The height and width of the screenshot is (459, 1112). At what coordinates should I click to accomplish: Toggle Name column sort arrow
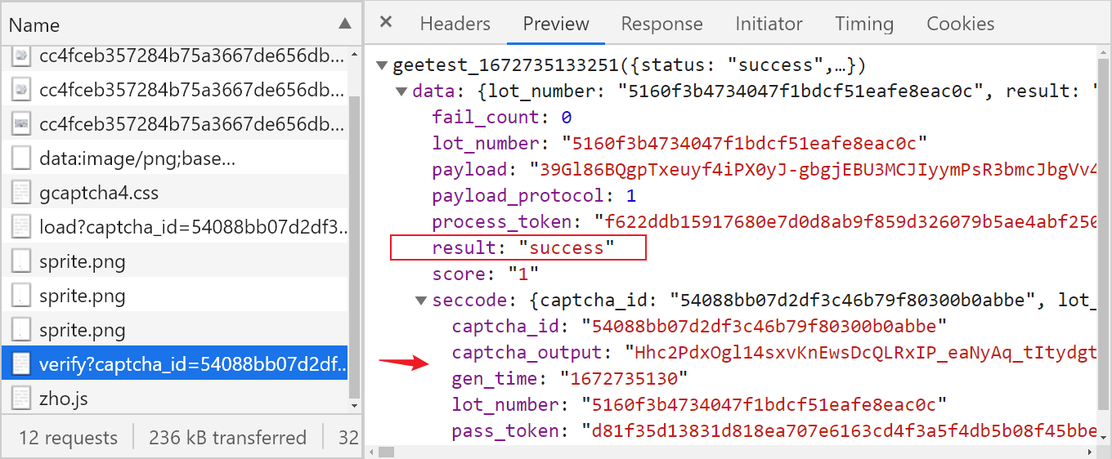point(346,24)
